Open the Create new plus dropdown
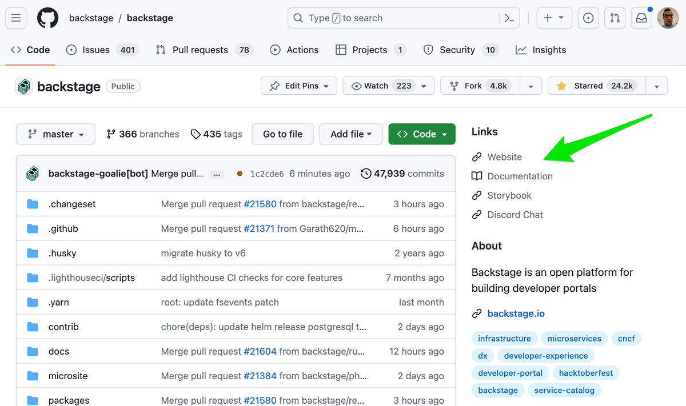Screen dimensions: 686x406 pos(553,18)
